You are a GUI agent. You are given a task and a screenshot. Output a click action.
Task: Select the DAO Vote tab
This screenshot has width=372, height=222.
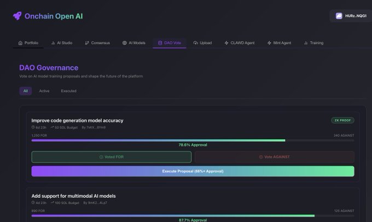170,43
